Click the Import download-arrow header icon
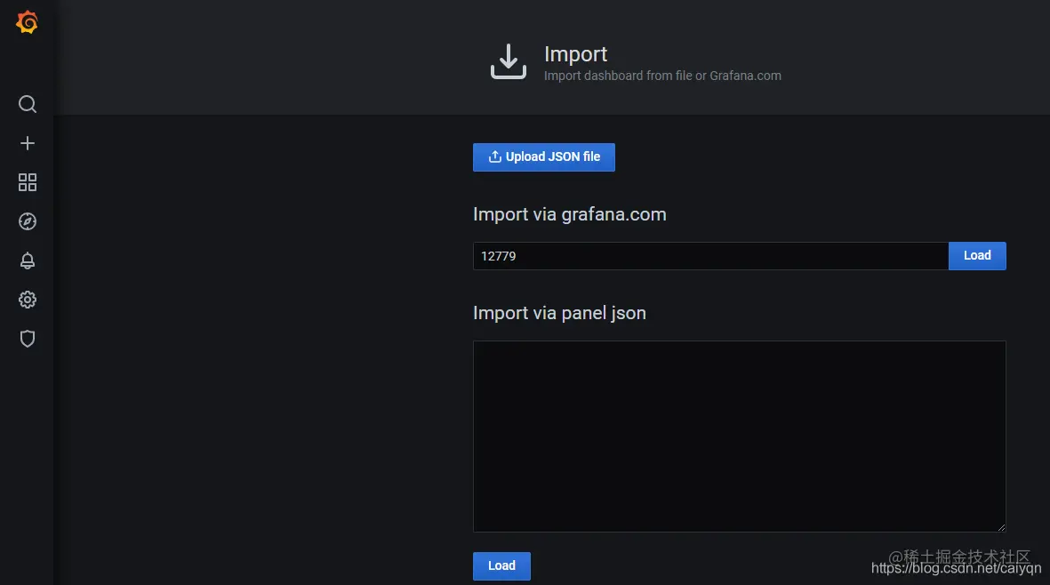Screen dimensions: 1050x585 [509, 61]
